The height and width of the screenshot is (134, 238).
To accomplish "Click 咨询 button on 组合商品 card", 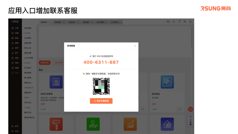I will 180,109.
